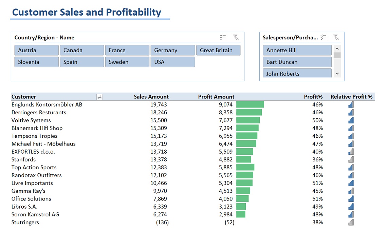Select customer Randotax Outfitters
Screen dimensions: 387x233
37,175
